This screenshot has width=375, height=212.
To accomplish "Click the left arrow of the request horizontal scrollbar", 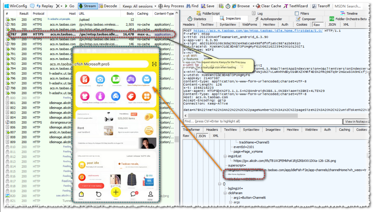I will pos(186,115).
